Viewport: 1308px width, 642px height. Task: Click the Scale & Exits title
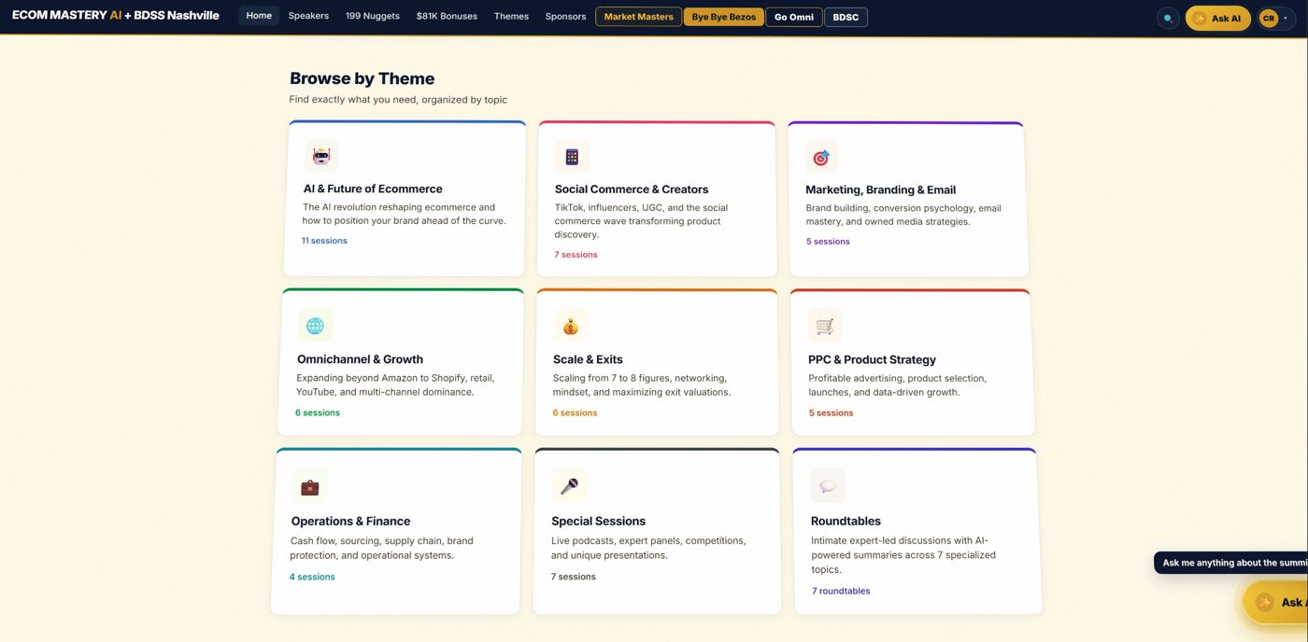coord(588,359)
